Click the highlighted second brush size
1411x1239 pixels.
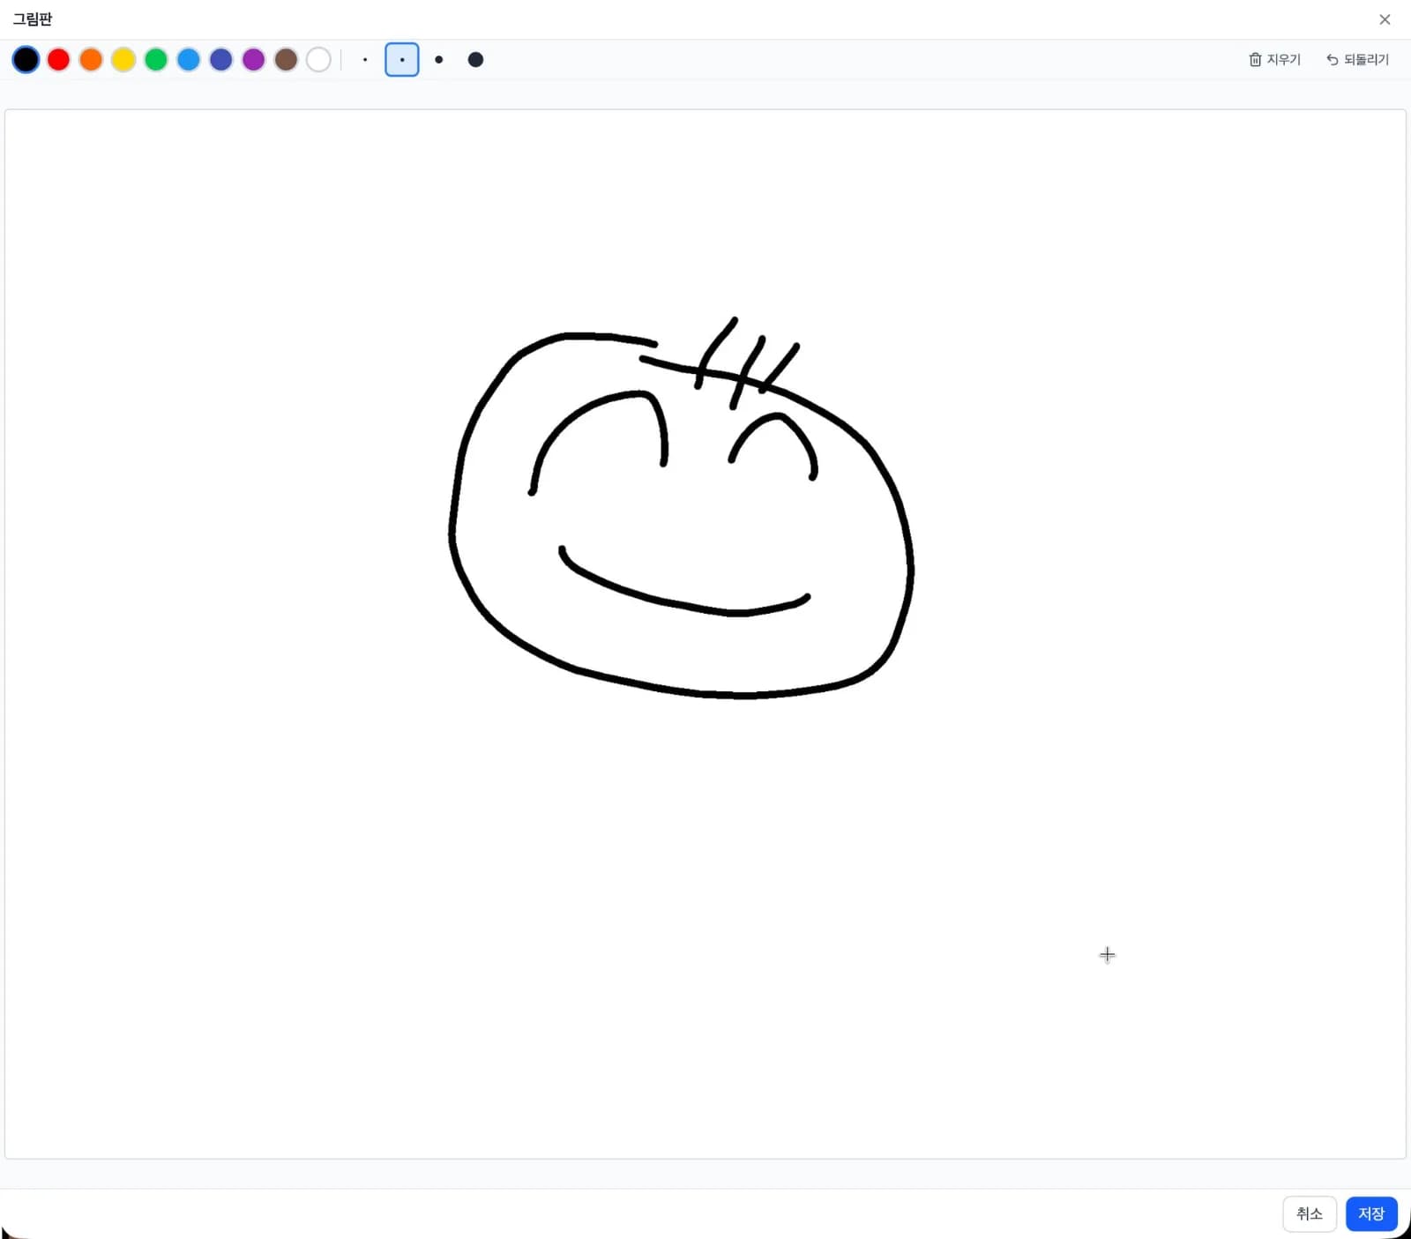[402, 60]
